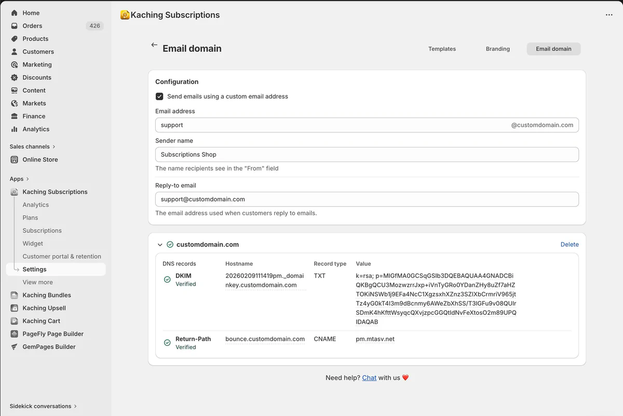Click the Analytics bar chart icon
The height and width of the screenshot is (416, 623).
(x=15, y=129)
